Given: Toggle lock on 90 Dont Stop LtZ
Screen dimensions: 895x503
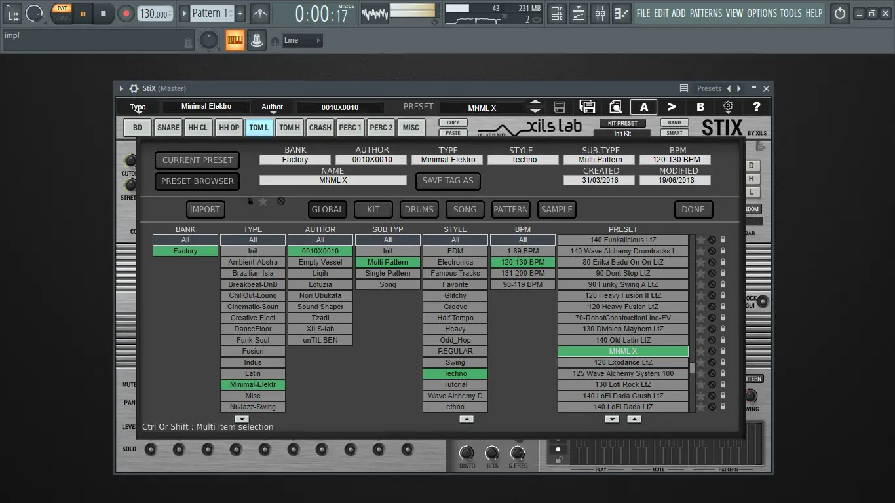Looking at the screenshot, I should tap(723, 273).
